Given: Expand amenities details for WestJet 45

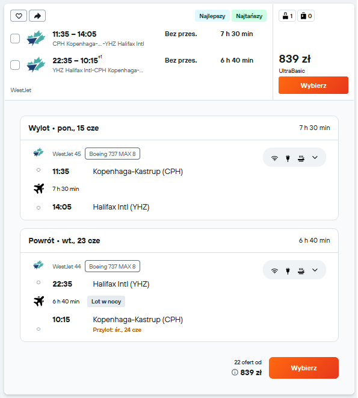Looking at the screenshot, I should 315,157.
